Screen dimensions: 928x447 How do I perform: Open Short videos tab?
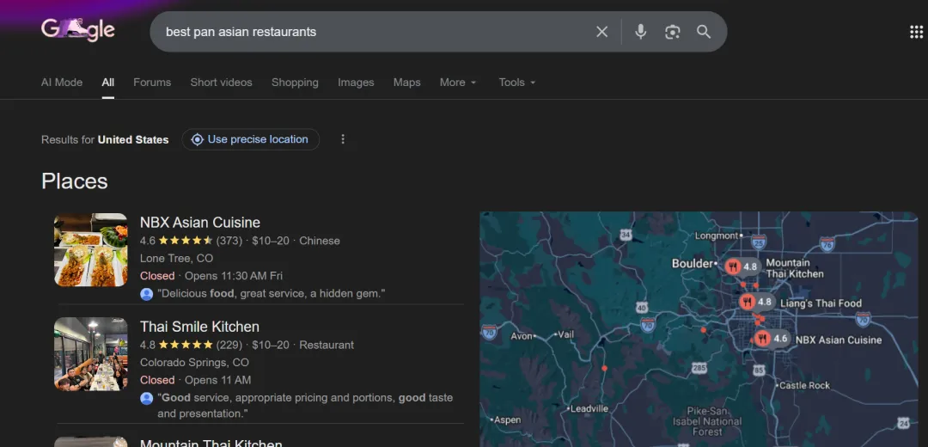coord(222,83)
